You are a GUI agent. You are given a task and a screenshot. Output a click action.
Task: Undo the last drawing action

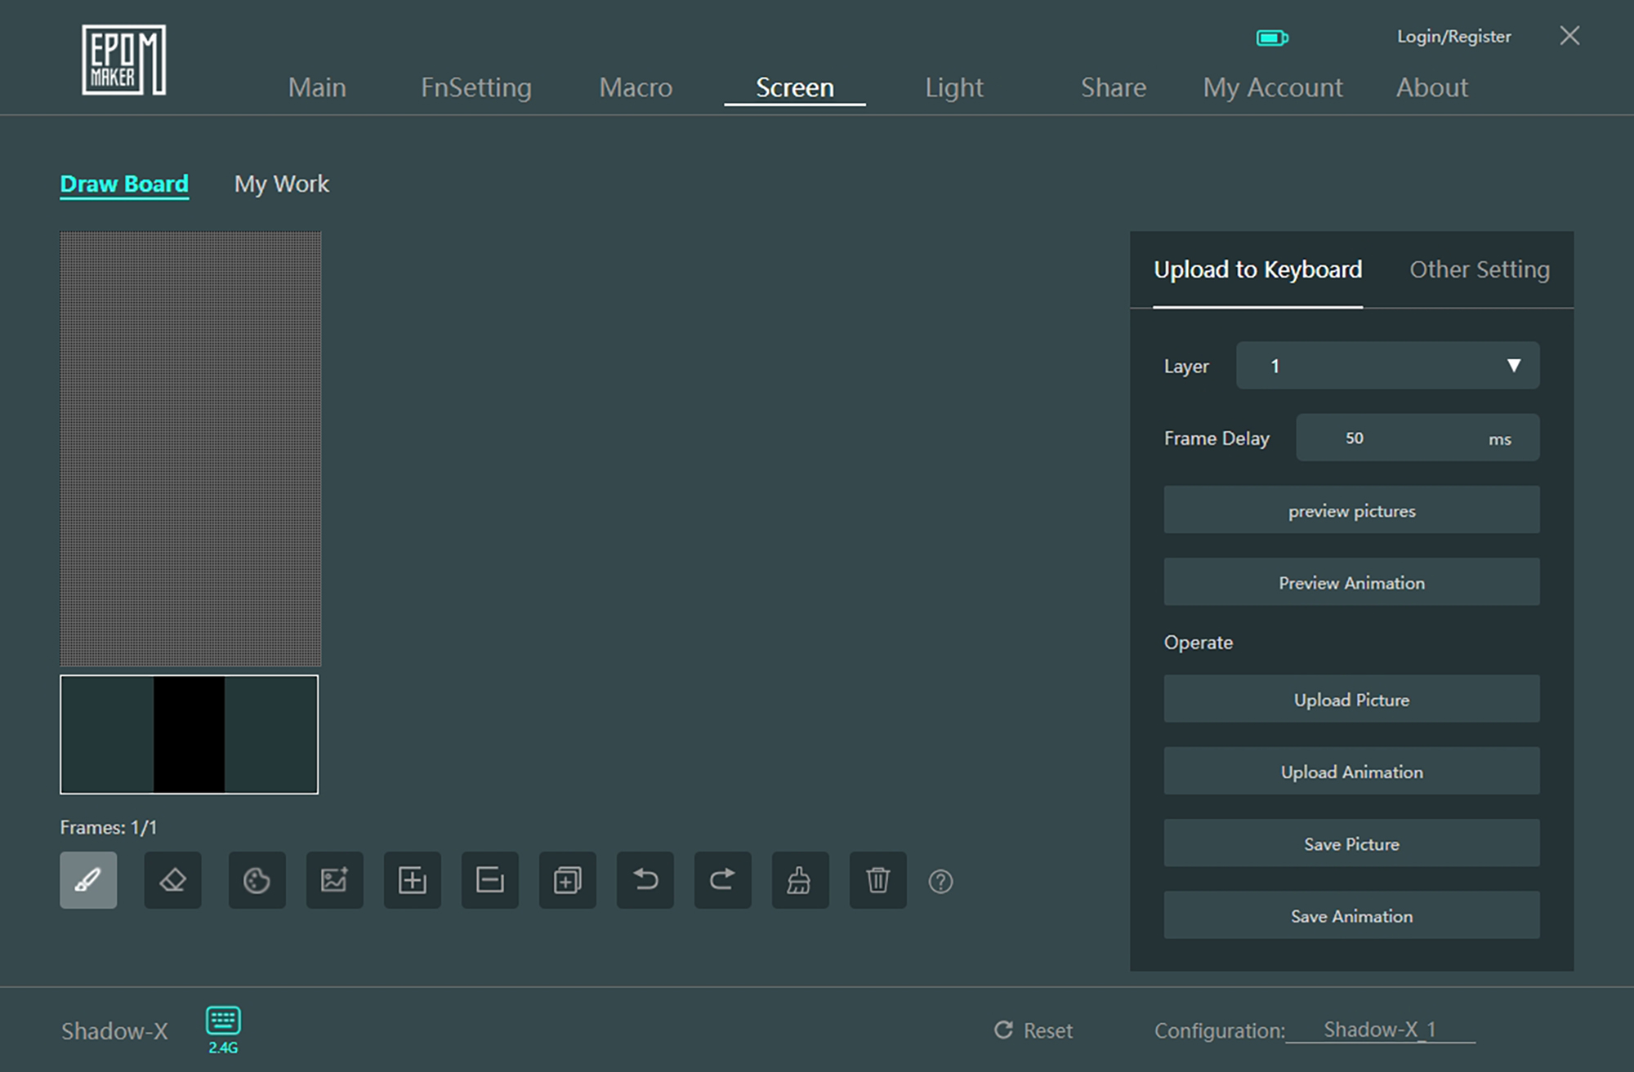tap(645, 880)
